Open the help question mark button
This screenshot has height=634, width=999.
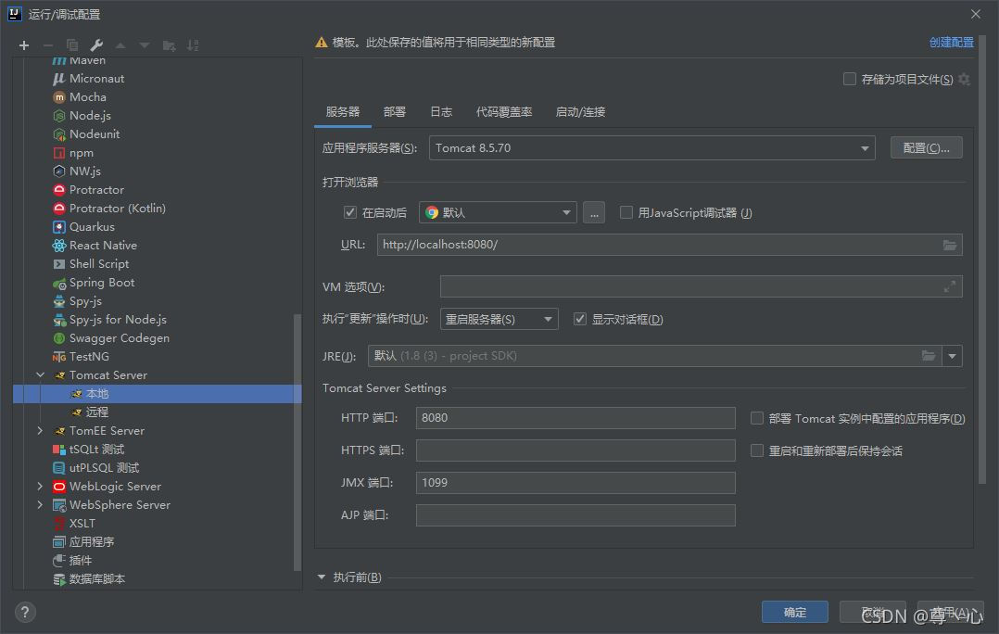25,613
